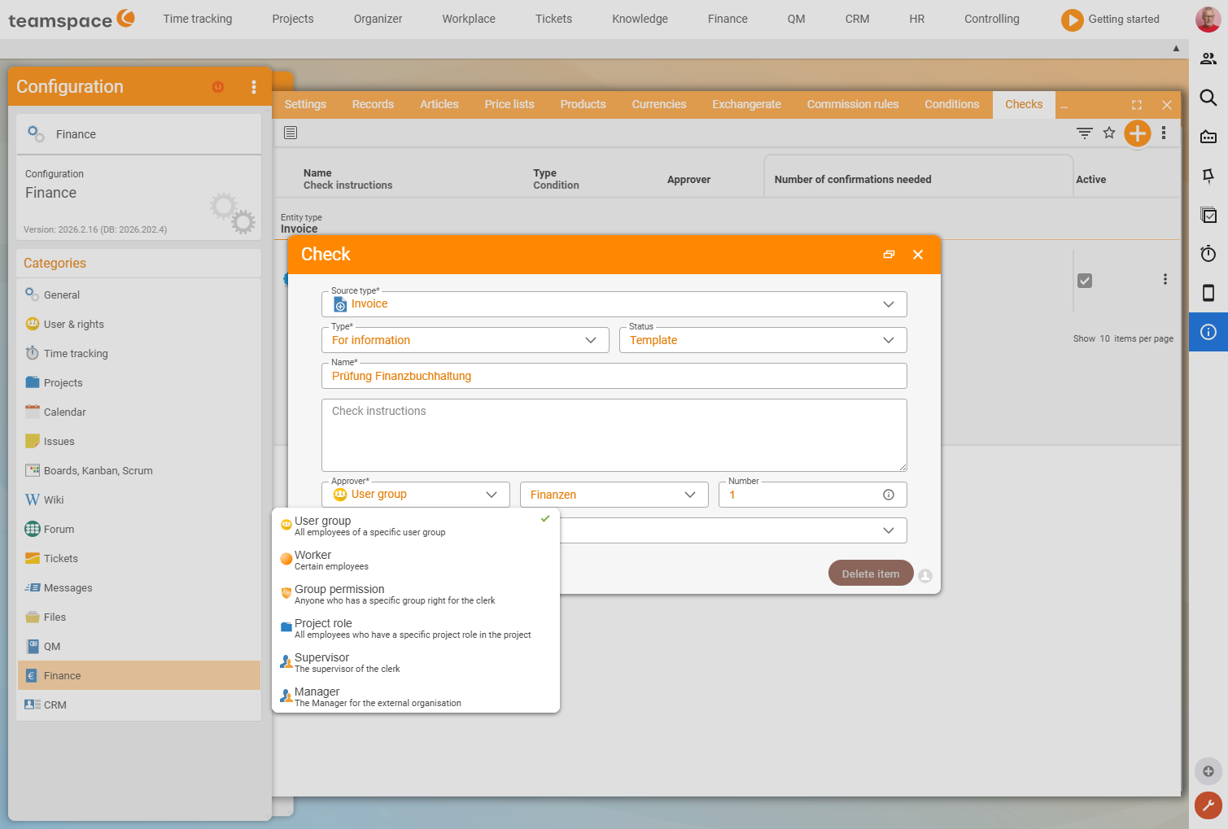This screenshot has height=829, width=1228.
Task: Open the inbox icon in right sidebar
Action: coord(1208,137)
